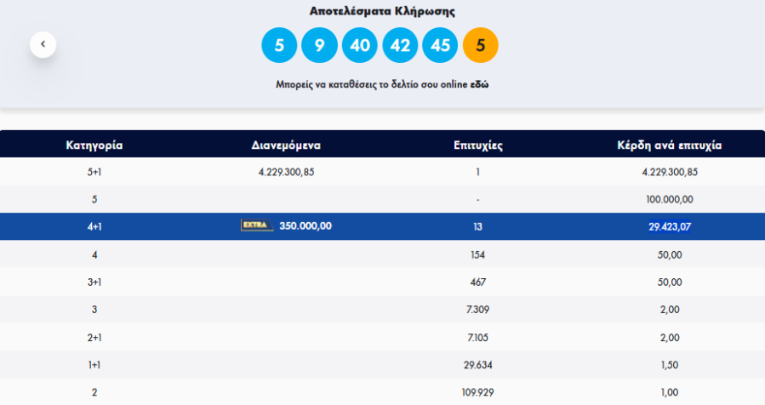Click the back arrow button

pyautogui.click(x=43, y=44)
